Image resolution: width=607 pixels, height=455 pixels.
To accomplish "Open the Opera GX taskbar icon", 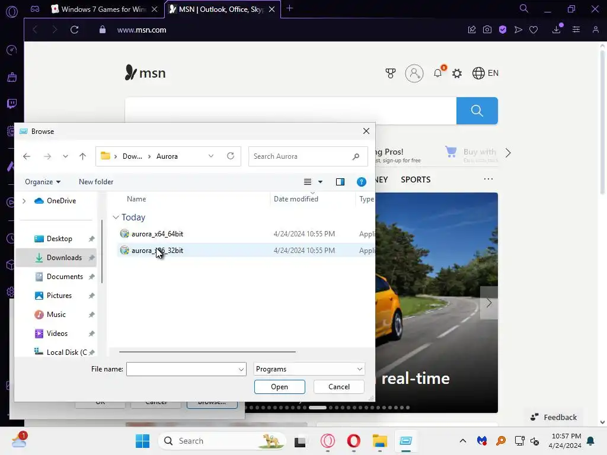I will tap(327, 441).
